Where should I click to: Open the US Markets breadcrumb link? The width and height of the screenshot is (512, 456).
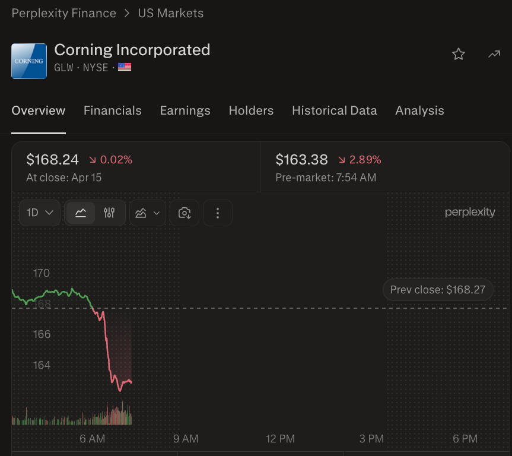click(x=170, y=13)
